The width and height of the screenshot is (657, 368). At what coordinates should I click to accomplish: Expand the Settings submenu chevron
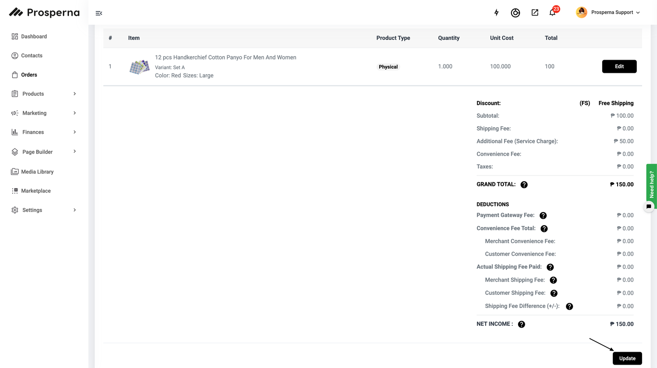[75, 210]
